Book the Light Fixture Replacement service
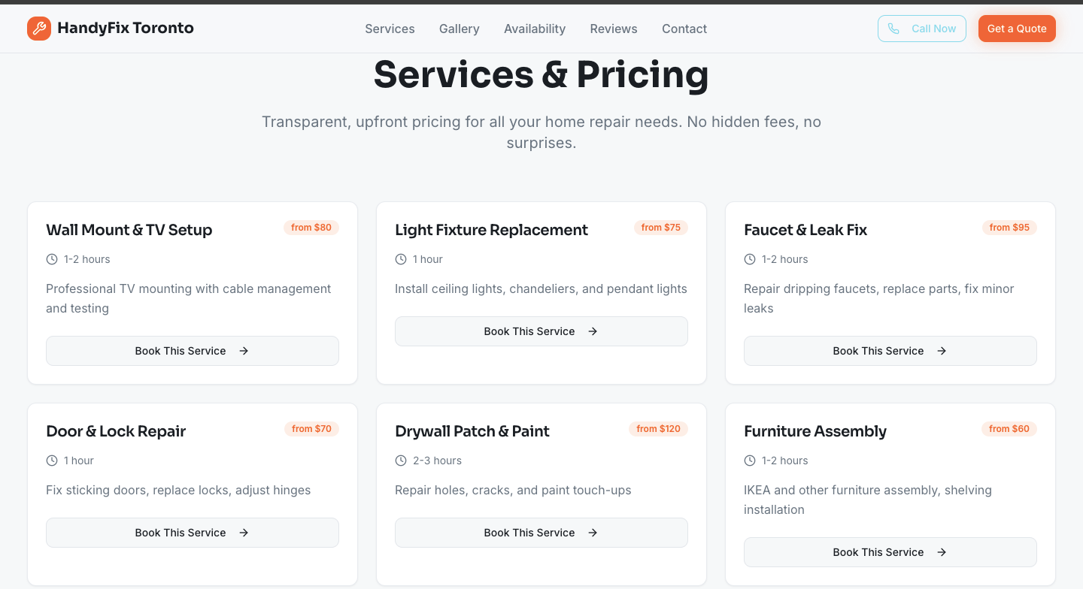1083x589 pixels. coord(541,331)
